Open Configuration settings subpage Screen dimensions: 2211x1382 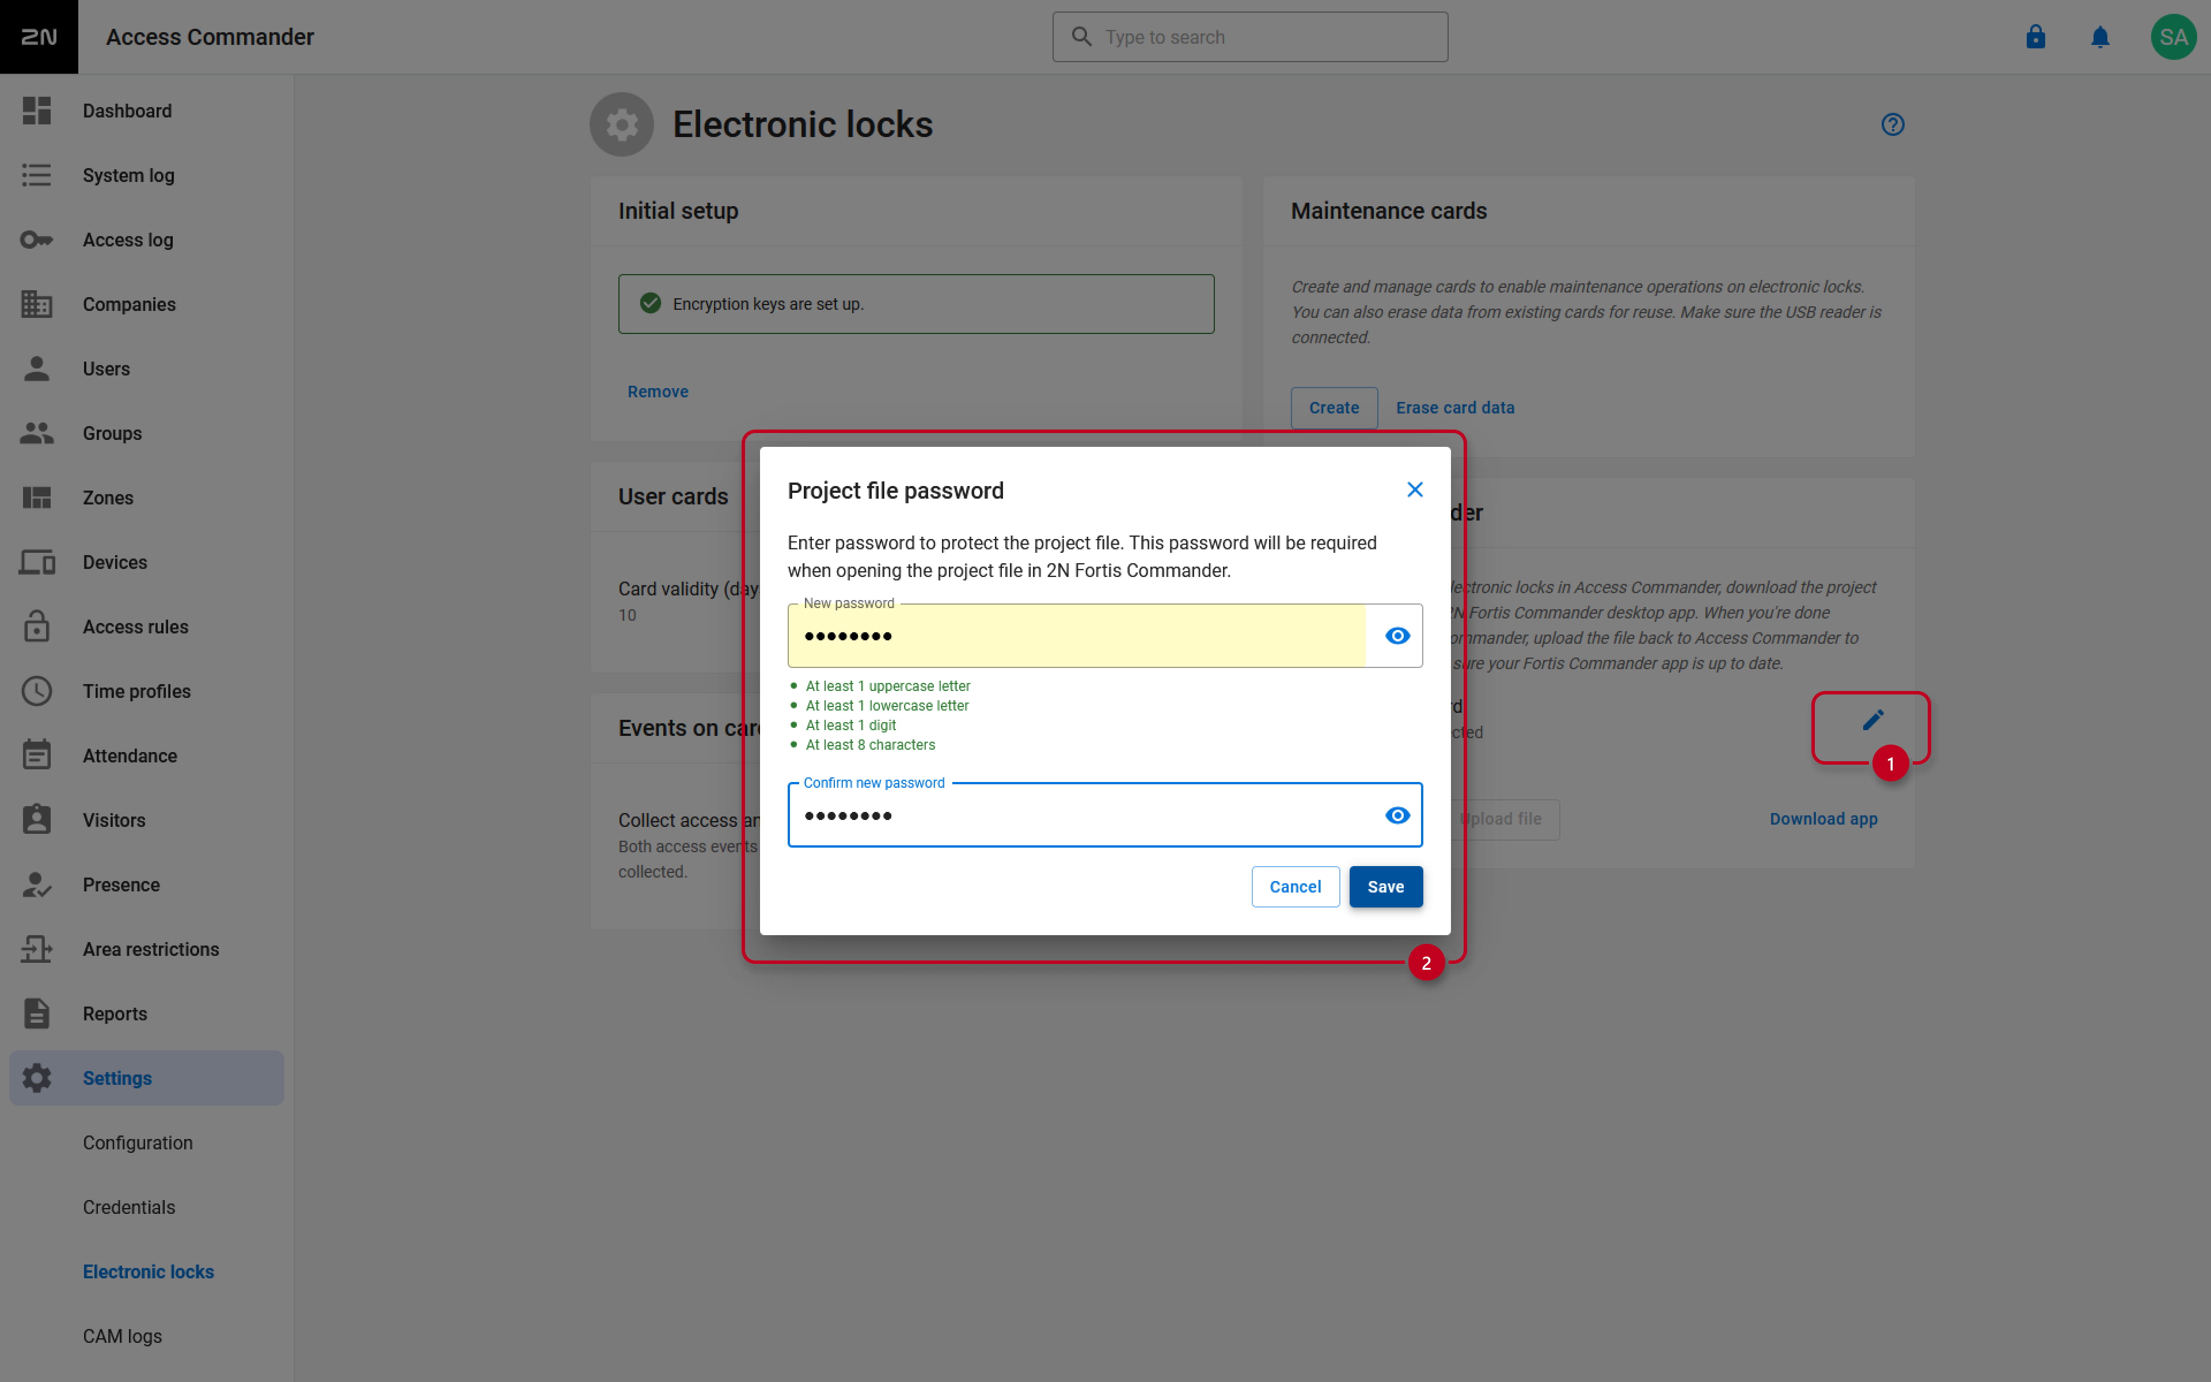[x=138, y=1142]
